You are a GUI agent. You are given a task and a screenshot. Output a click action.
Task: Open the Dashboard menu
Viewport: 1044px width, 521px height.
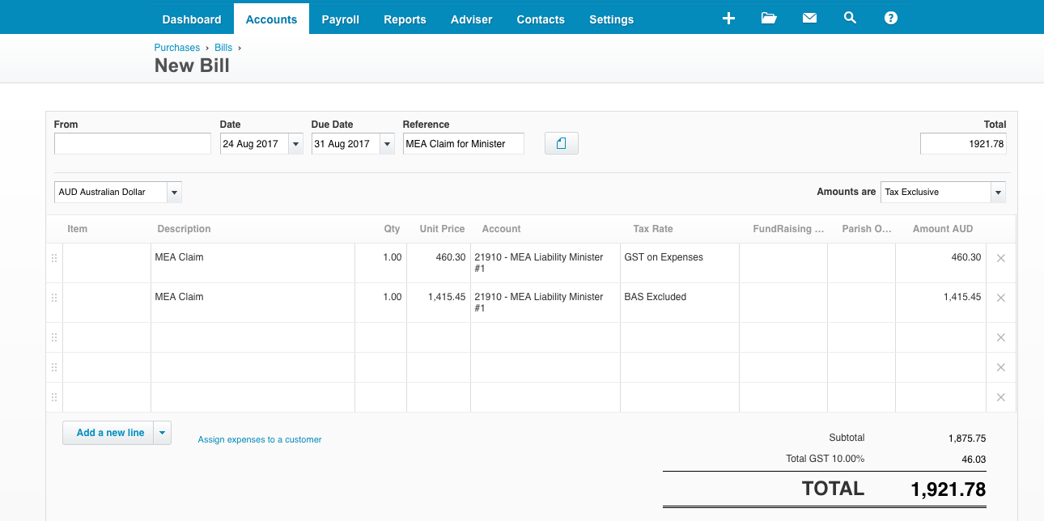pos(192,19)
